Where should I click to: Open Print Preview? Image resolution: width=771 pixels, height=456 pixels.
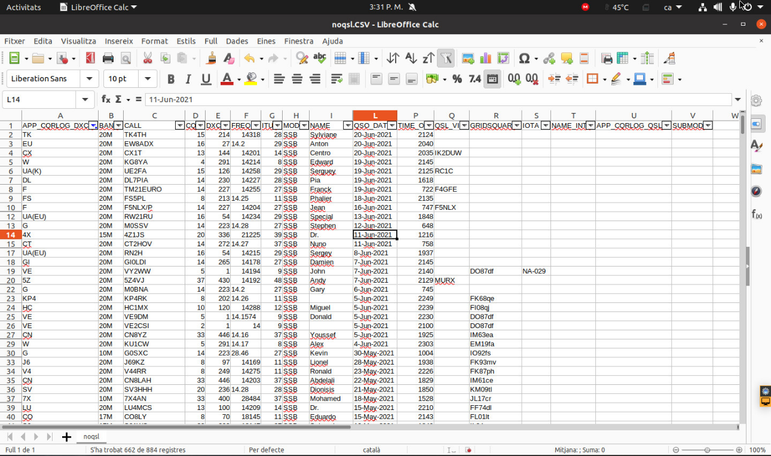point(126,58)
